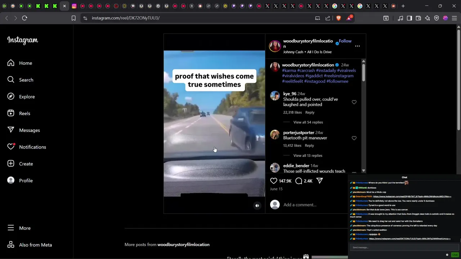Click the 22,318 likes text under kye_96
461x259 pixels.
pos(292,113)
